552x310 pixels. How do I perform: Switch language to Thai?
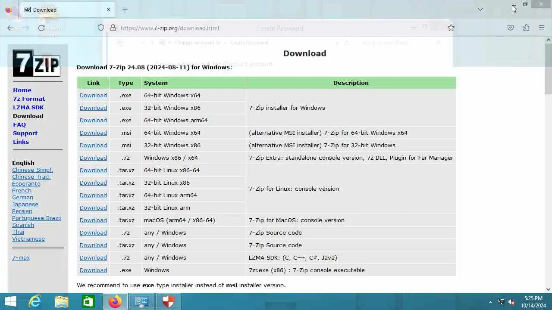click(18, 232)
